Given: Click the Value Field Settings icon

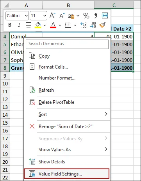Looking at the screenshot, I should point(32,174).
